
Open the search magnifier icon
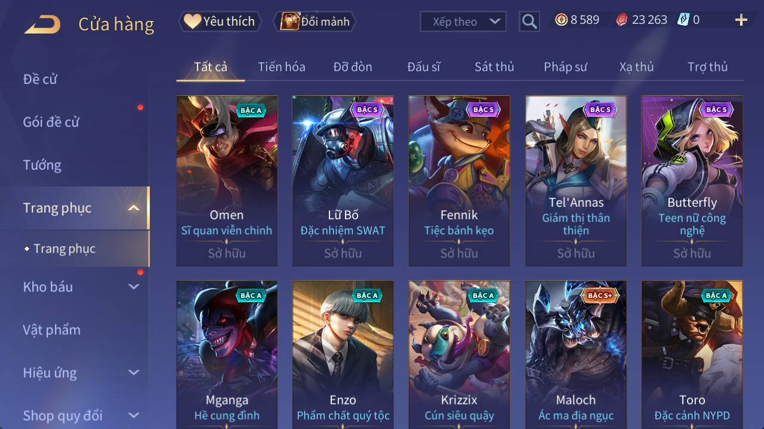tap(529, 21)
